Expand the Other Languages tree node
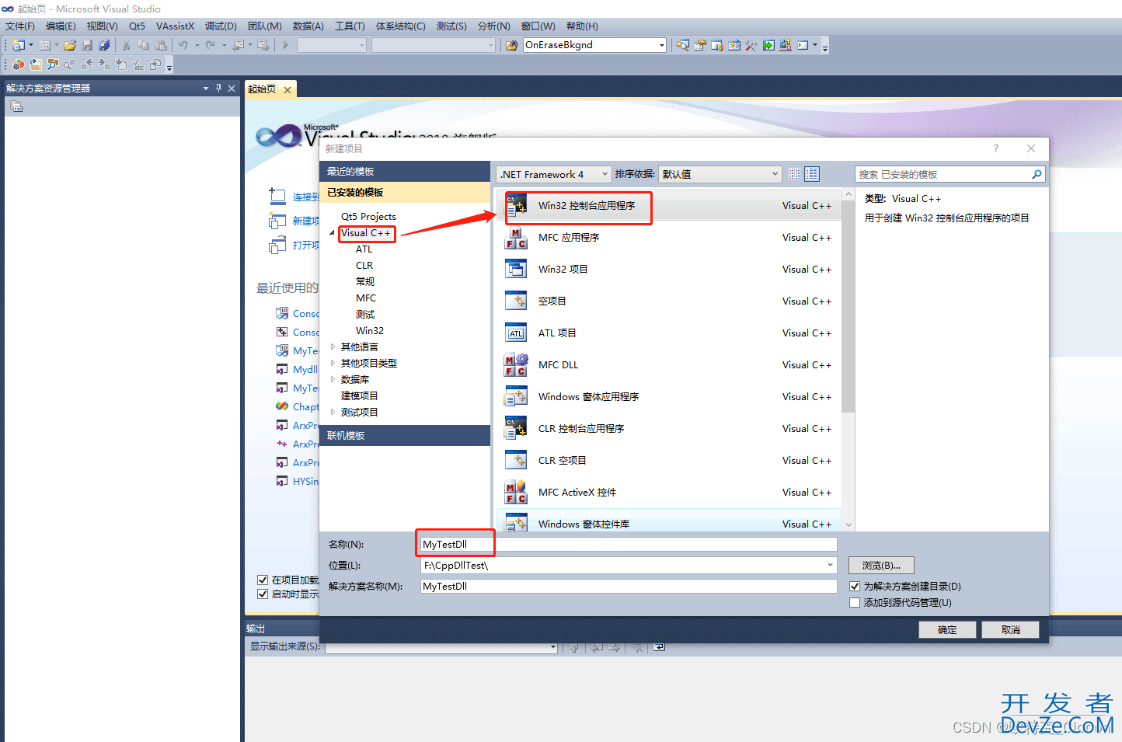 [x=333, y=347]
